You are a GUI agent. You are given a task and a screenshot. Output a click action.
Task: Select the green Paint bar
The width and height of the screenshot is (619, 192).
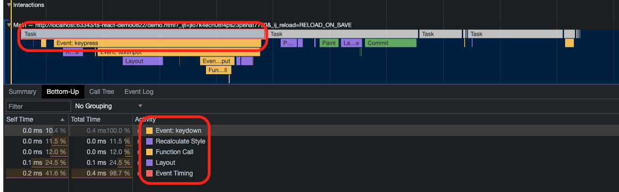[329, 43]
